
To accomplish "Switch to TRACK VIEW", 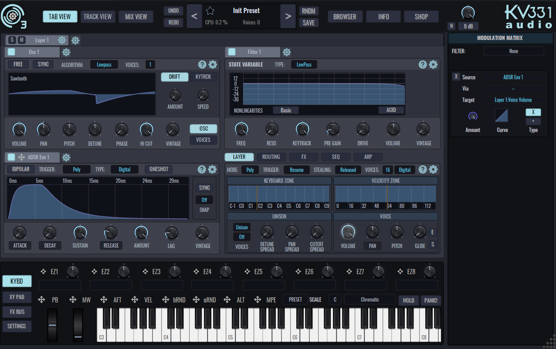I will [98, 17].
